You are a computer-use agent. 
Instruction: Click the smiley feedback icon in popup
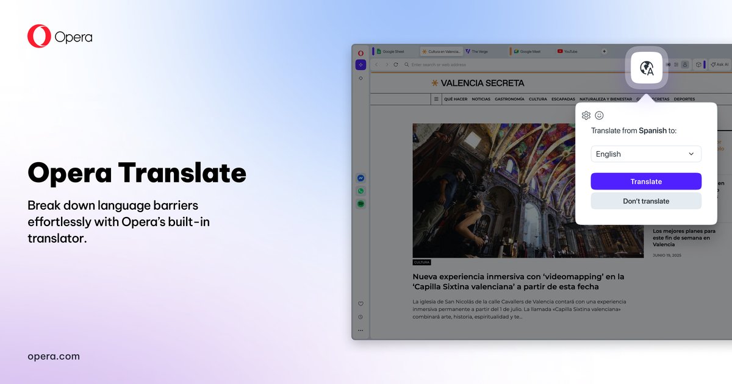[599, 115]
